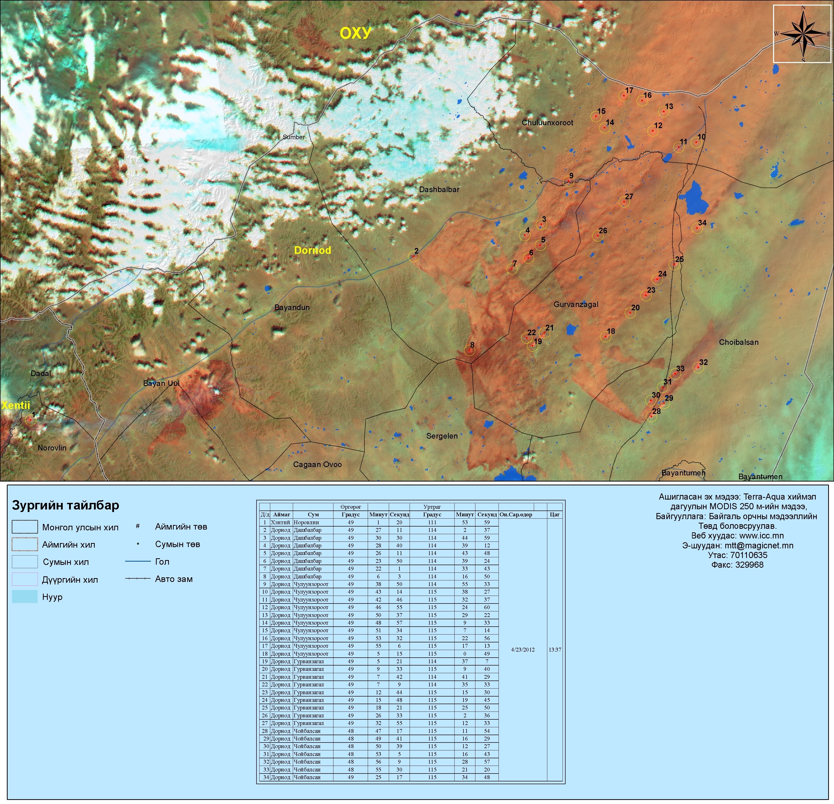Click fire hotspot marker number 8
Screen dimensions: 834x804
tap(469, 351)
